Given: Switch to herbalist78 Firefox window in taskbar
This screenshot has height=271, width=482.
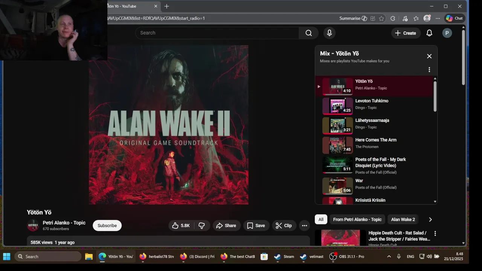Looking at the screenshot, I should pos(157,257).
